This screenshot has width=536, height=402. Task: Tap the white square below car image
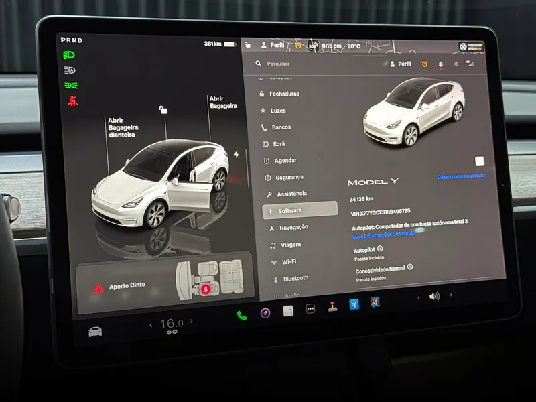pyautogui.click(x=480, y=161)
